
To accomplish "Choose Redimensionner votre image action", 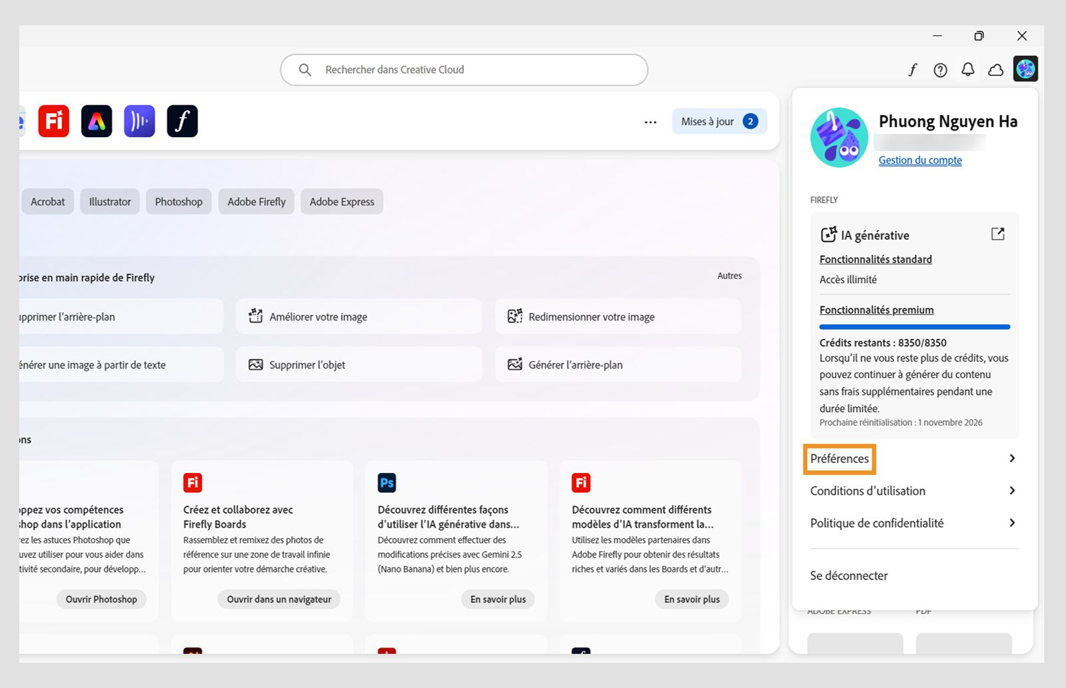I will [x=618, y=316].
